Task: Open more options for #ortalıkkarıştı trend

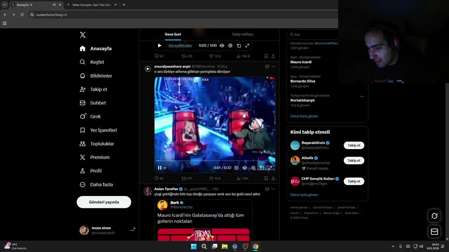Action: click(x=362, y=97)
